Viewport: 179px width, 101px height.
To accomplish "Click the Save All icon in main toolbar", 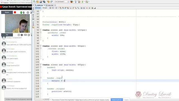I will [x=44, y=2].
